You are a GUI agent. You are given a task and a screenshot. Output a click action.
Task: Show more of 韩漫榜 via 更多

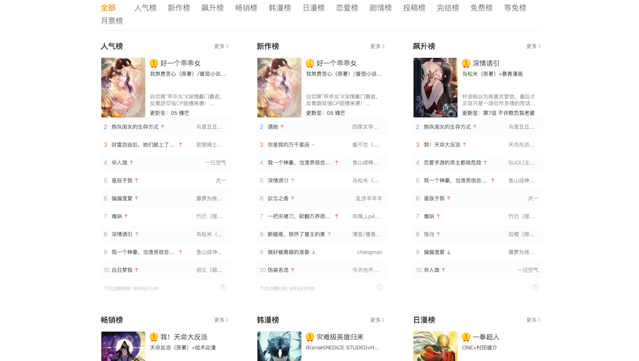tap(378, 320)
